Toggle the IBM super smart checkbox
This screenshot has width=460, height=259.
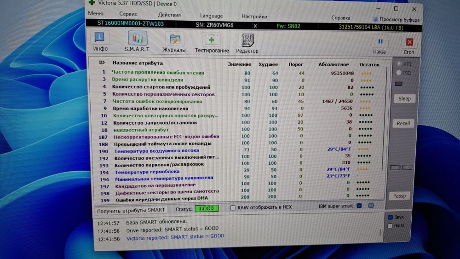(x=359, y=206)
